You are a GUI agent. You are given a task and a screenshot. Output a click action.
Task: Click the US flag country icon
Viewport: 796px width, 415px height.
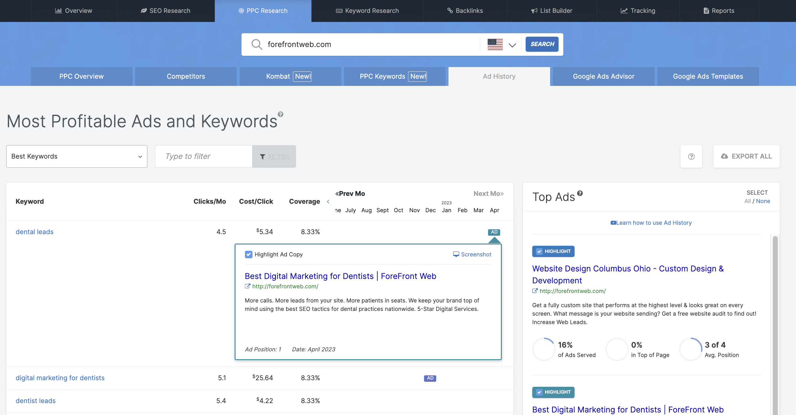click(495, 45)
